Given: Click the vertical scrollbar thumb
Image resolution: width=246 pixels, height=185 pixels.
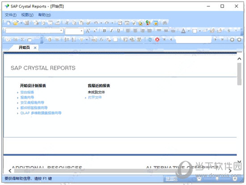Looking at the screenshot, I should click(239, 74).
